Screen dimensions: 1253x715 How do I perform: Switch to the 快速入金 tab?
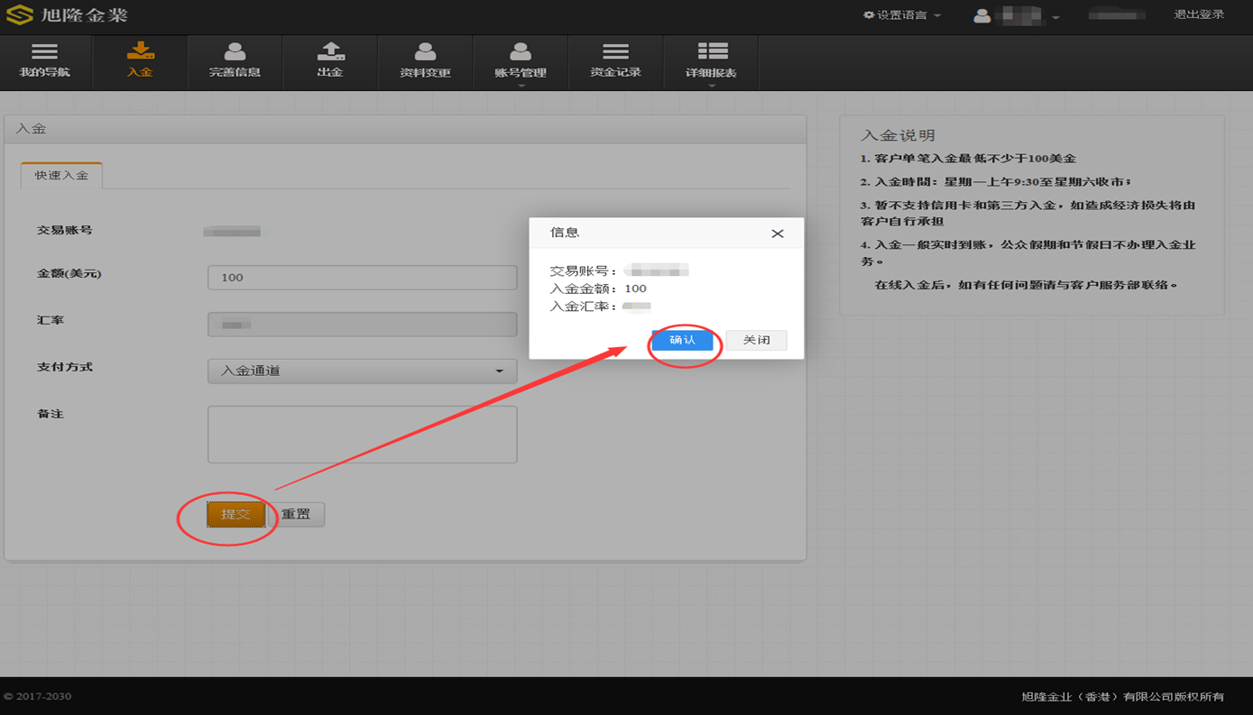[60, 177]
